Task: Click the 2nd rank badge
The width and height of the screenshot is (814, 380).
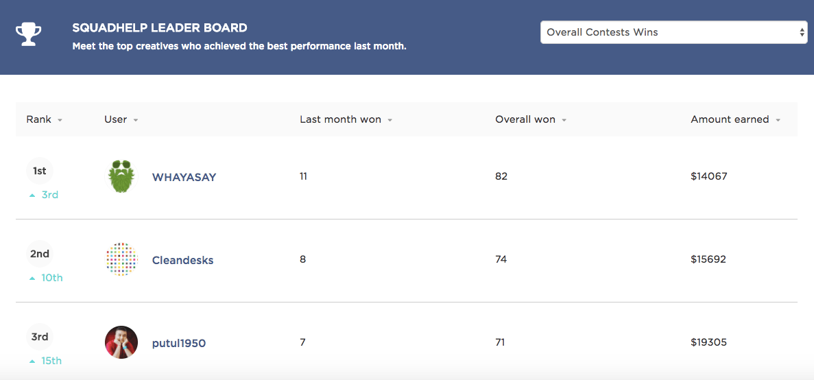Action: point(40,254)
